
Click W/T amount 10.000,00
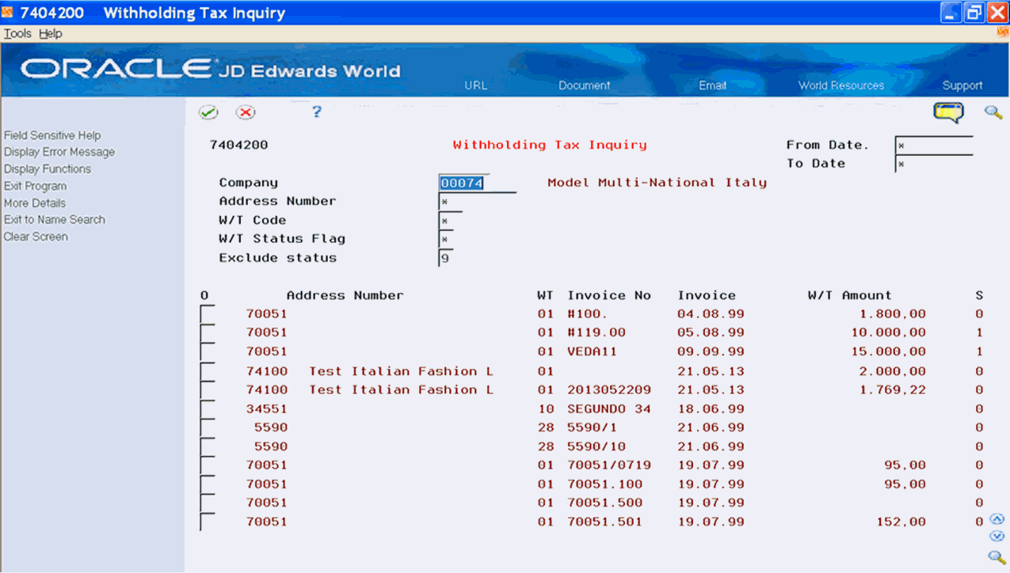pyautogui.click(x=889, y=333)
